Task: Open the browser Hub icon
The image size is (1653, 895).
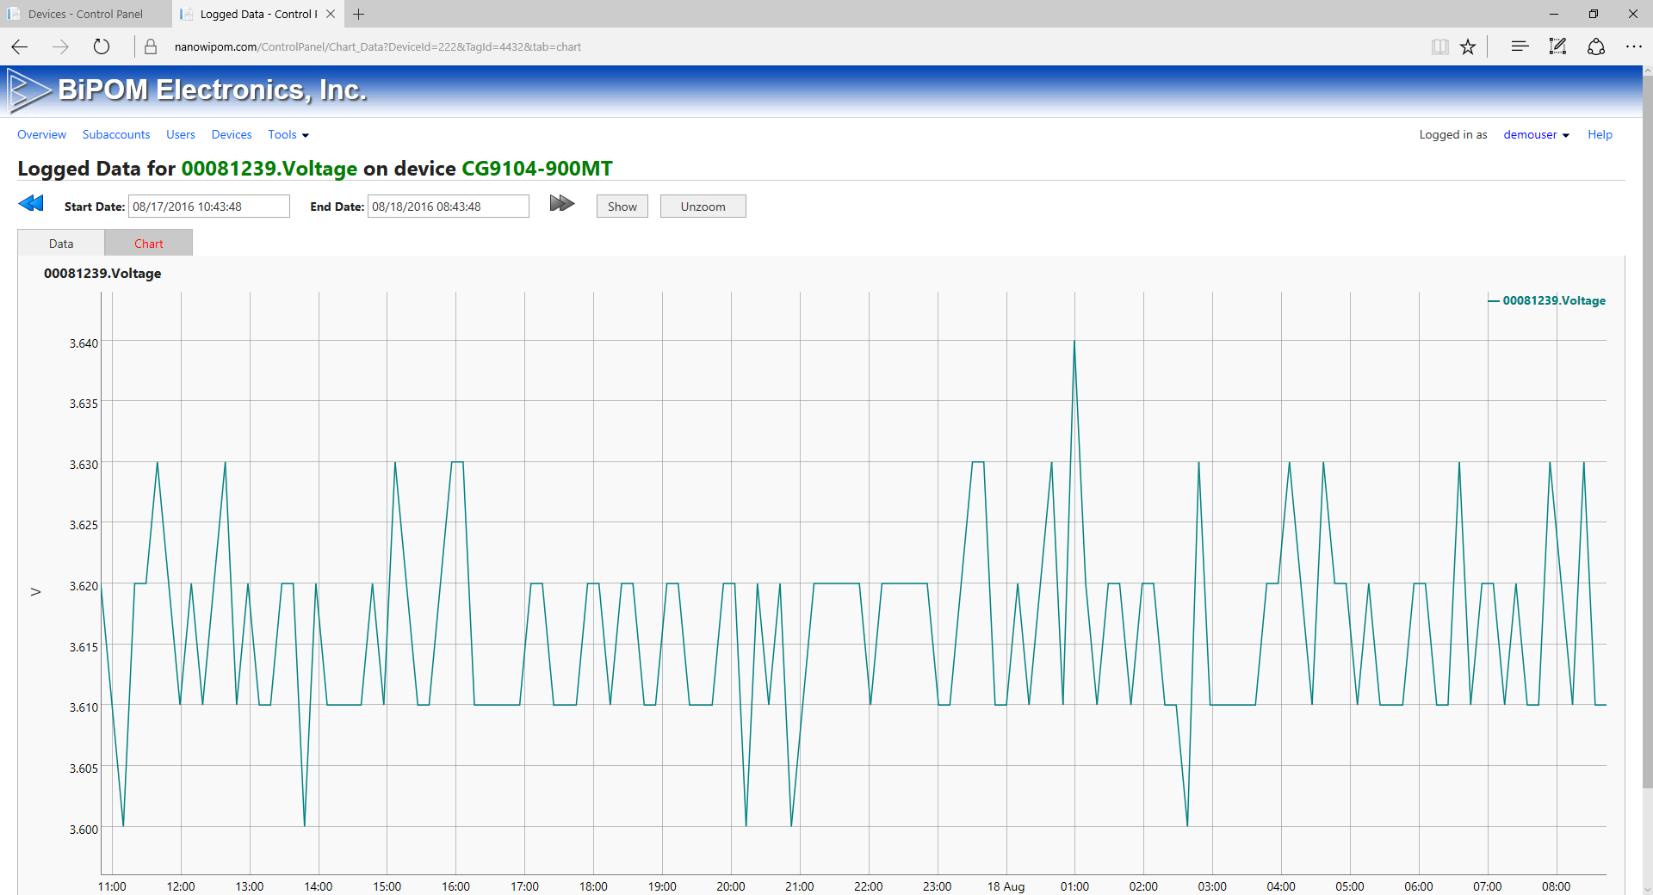Action: tap(1520, 47)
